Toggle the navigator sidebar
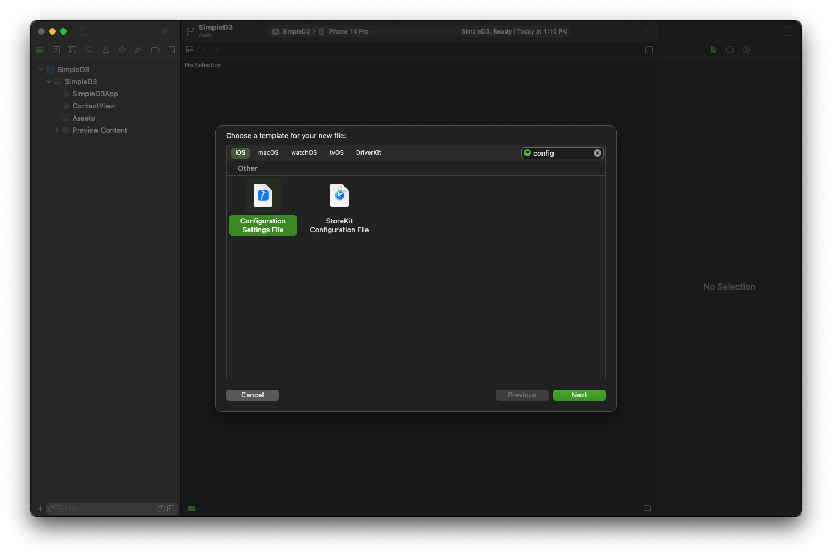Image resolution: width=832 pixels, height=557 pixels. point(84,31)
